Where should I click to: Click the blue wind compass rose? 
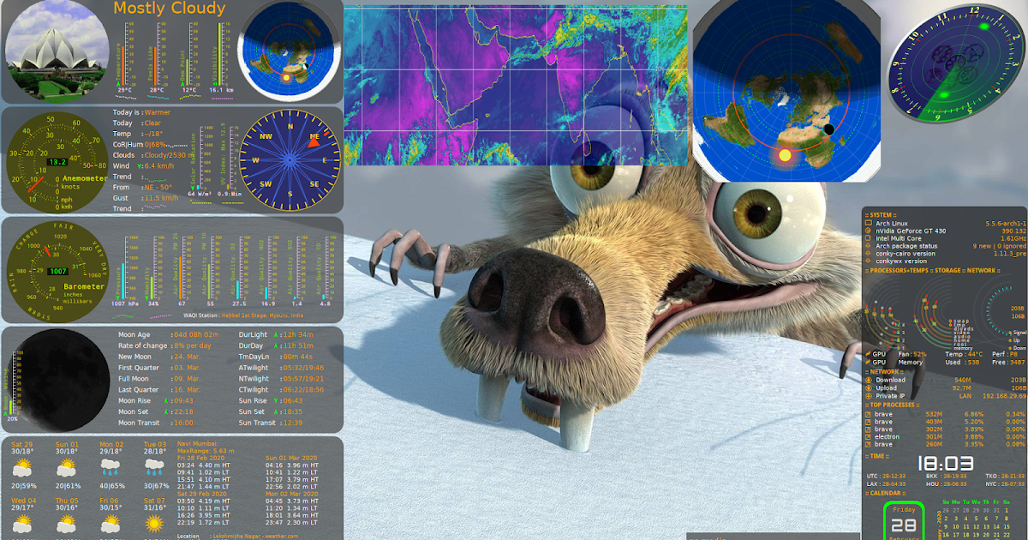click(x=290, y=160)
